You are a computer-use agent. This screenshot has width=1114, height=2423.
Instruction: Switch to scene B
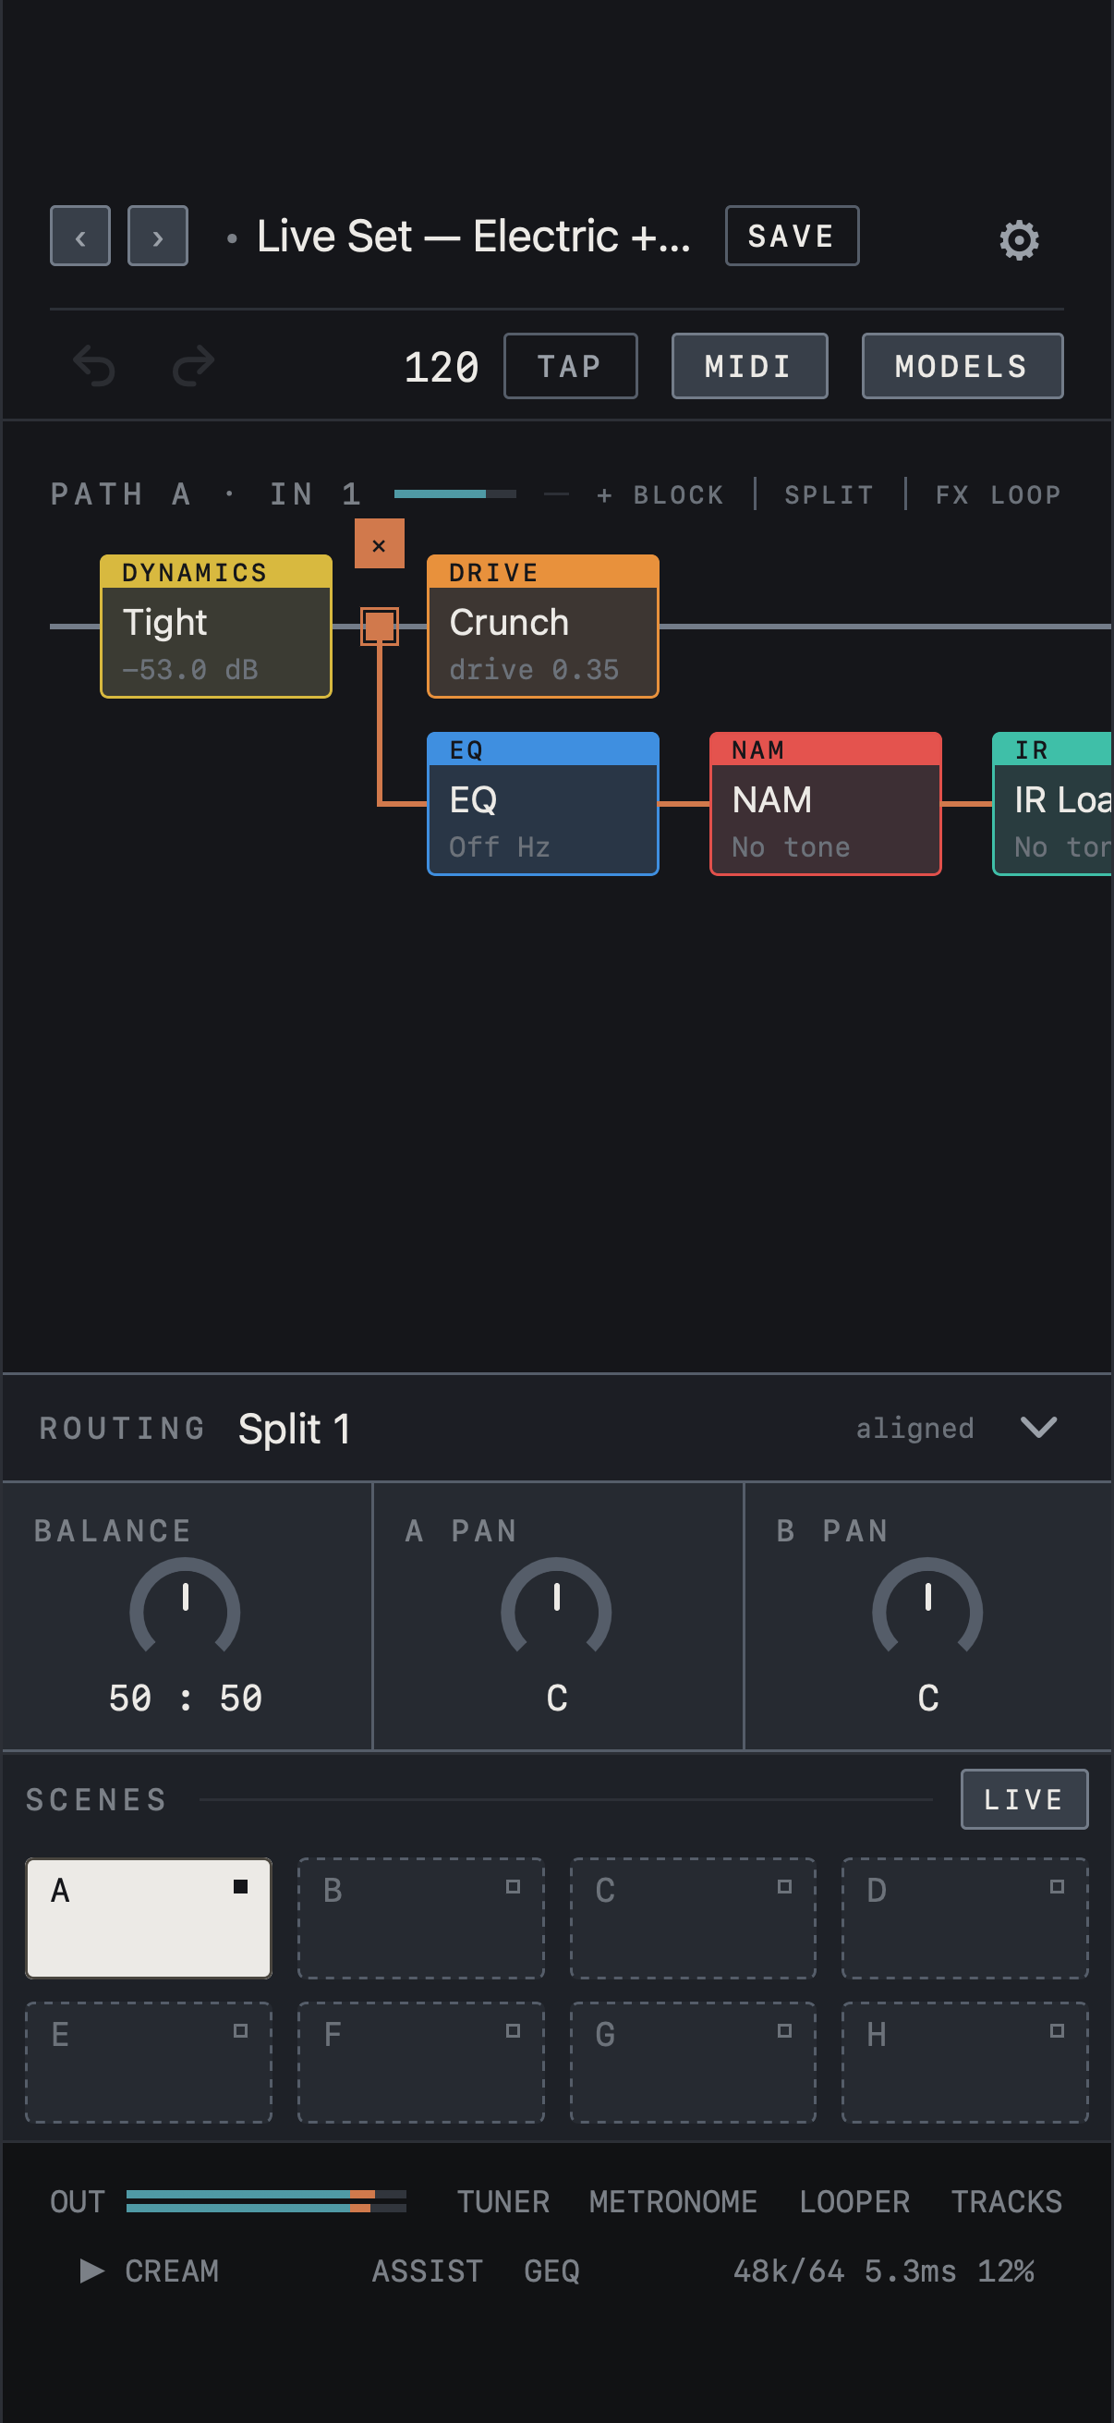click(421, 1918)
